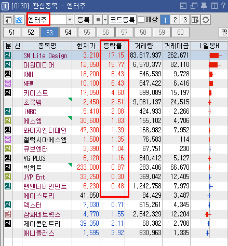Viewport: 228px width, 246px height.
Task: Select the 팬엔터테인먼트 stock name
Action: [45, 186]
